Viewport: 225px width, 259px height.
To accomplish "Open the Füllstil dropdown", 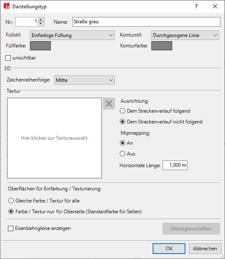I will pos(72,35).
